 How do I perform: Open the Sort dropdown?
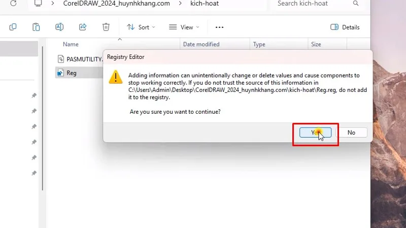(x=141, y=27)
